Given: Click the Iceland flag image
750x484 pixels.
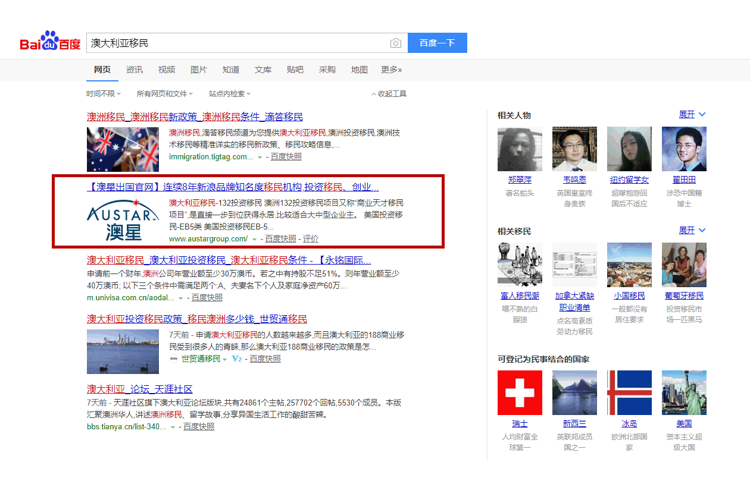Looking at the screenshot, I should [629, 392].
